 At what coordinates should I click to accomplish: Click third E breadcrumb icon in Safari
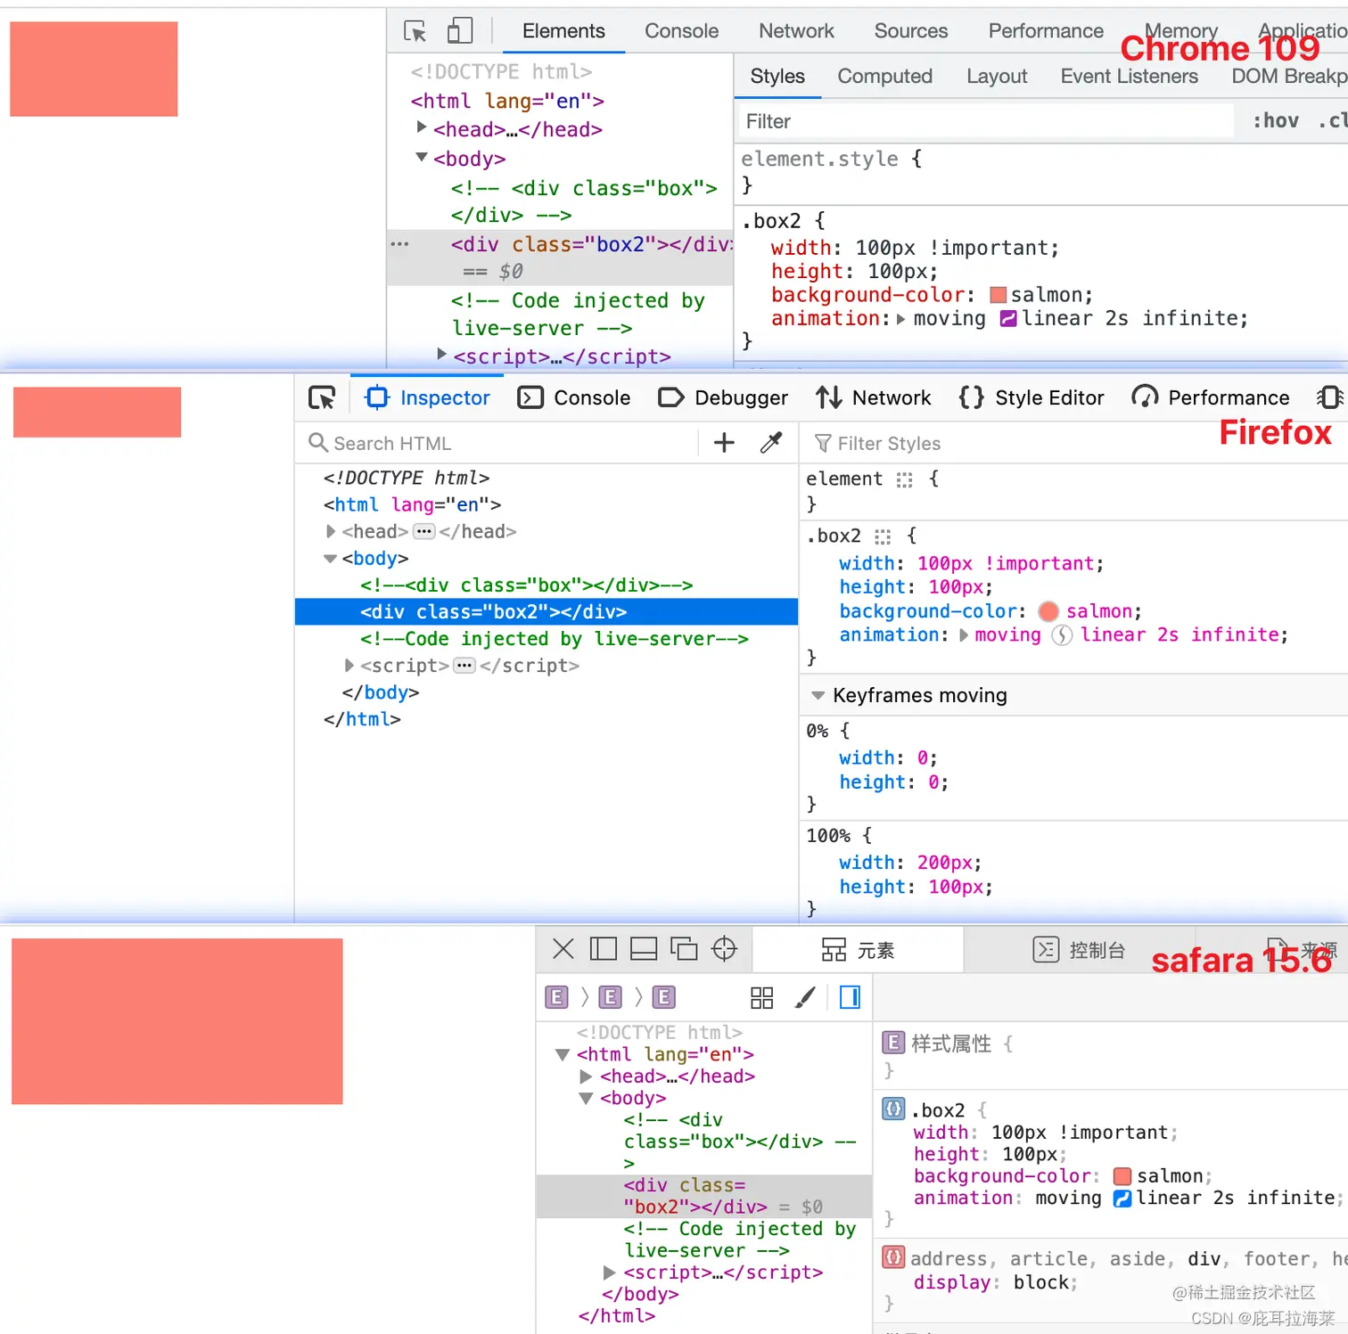(663, 997)
